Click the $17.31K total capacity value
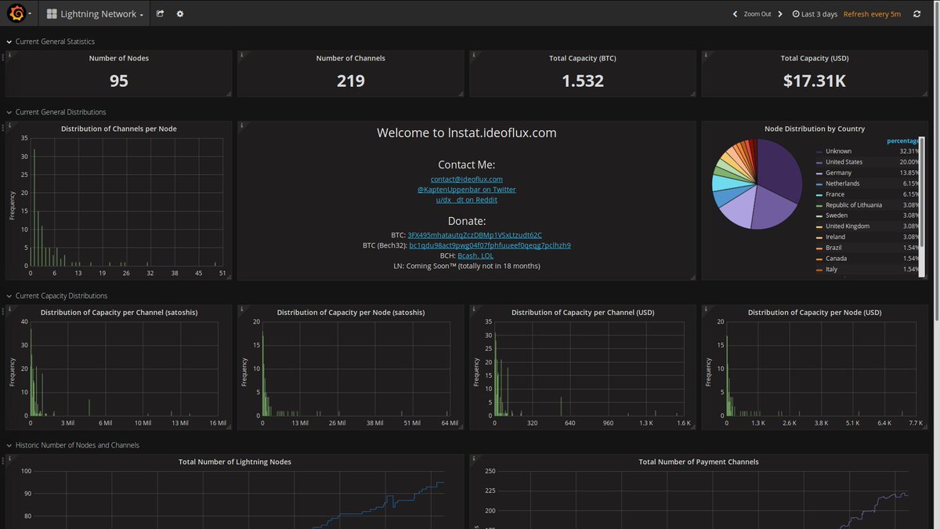The height and width of the screenshot is (529, 940). pyautogui.click(x=815, y=81)
